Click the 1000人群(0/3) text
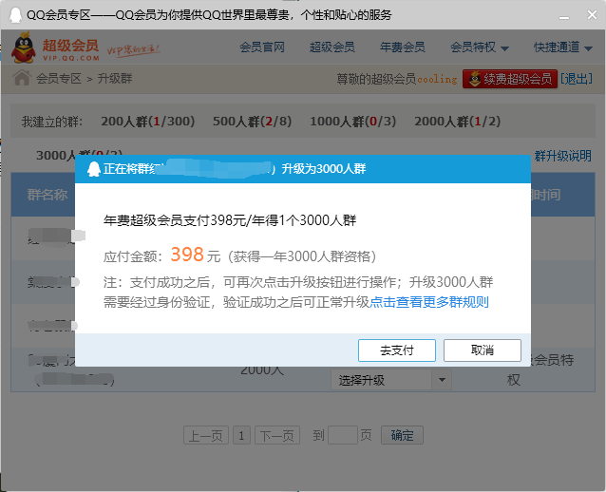Viewport: 606px width, 492px height. coord(352,122)
